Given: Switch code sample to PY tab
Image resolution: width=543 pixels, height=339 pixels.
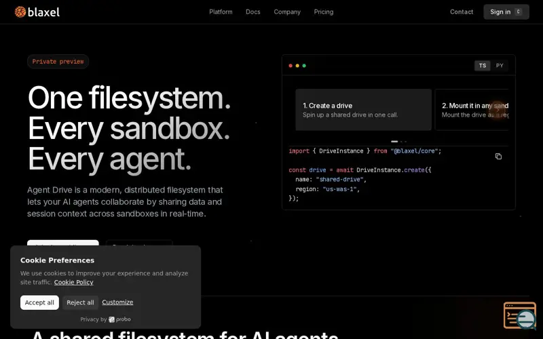Looking at the screenshot, I should (500, 65).
